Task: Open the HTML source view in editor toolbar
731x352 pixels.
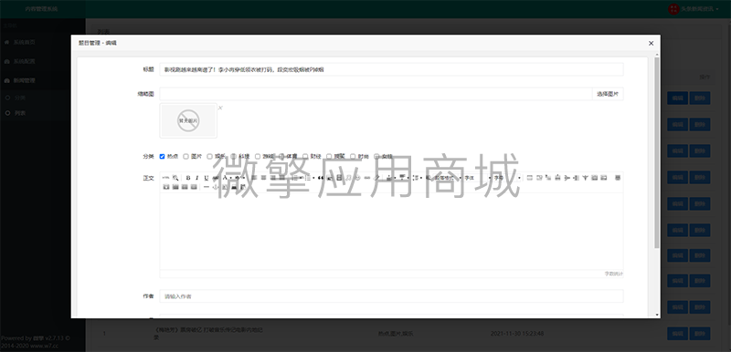Action: pyautogui.click(x=166, y=178)
